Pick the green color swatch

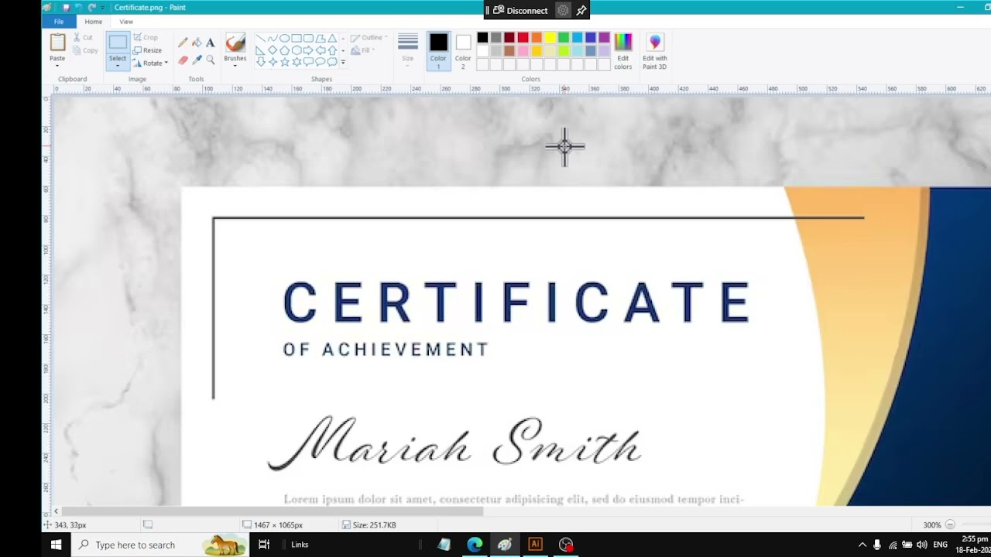[x=564, y=37]
